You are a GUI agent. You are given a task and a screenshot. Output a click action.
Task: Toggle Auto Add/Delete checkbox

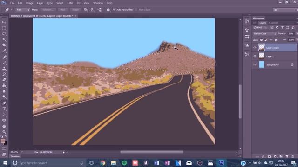coord(114,9)
